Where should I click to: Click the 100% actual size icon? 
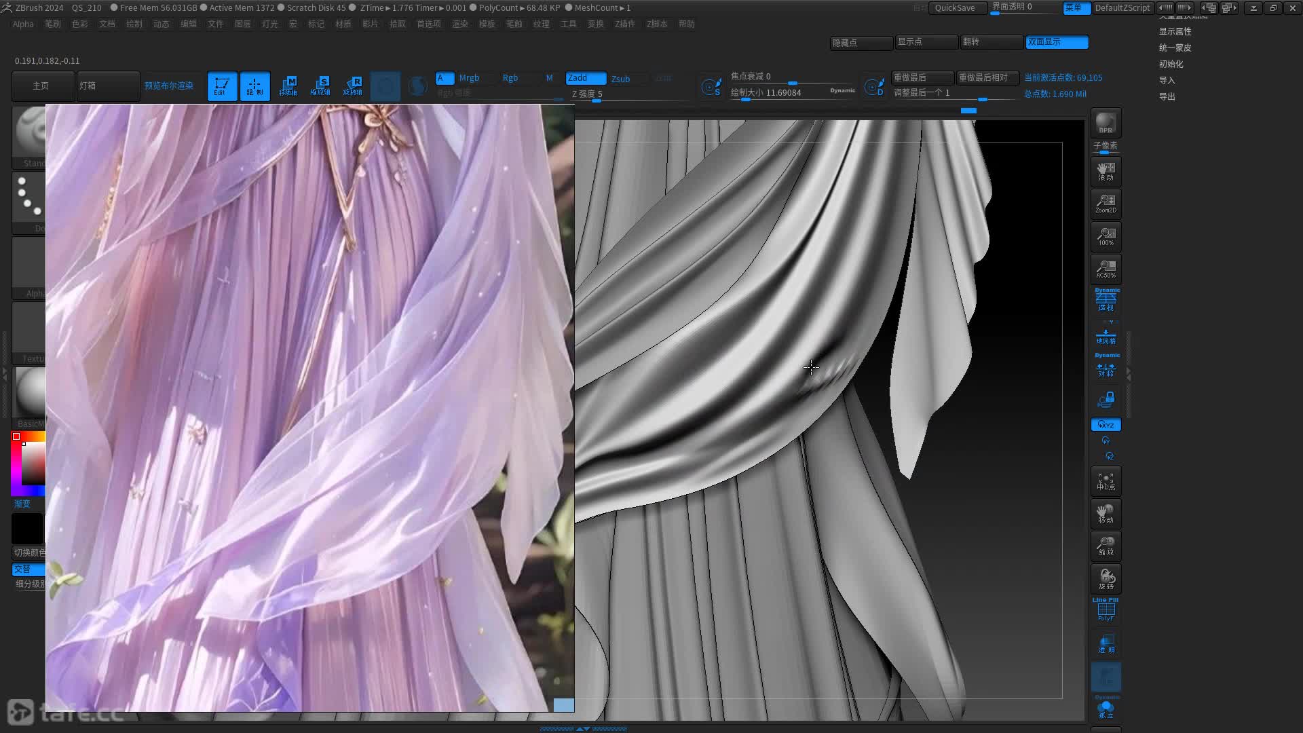click(1106, 237)
